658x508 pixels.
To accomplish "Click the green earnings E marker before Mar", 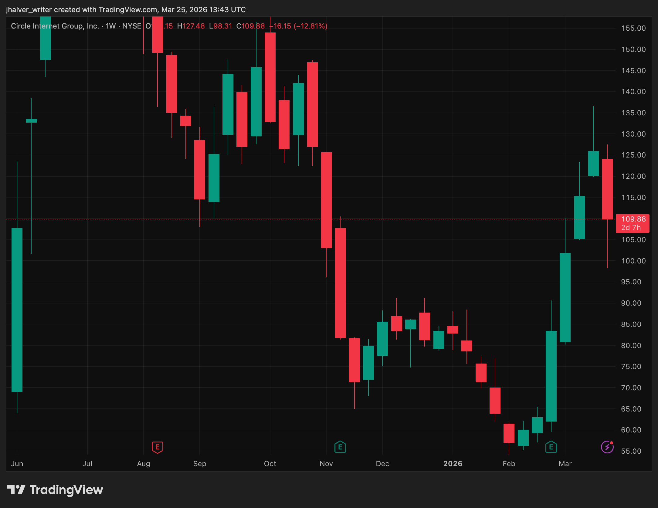I will pos(551,447).
